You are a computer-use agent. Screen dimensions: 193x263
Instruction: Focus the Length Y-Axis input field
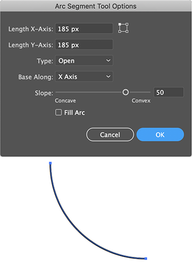(84, 45)
